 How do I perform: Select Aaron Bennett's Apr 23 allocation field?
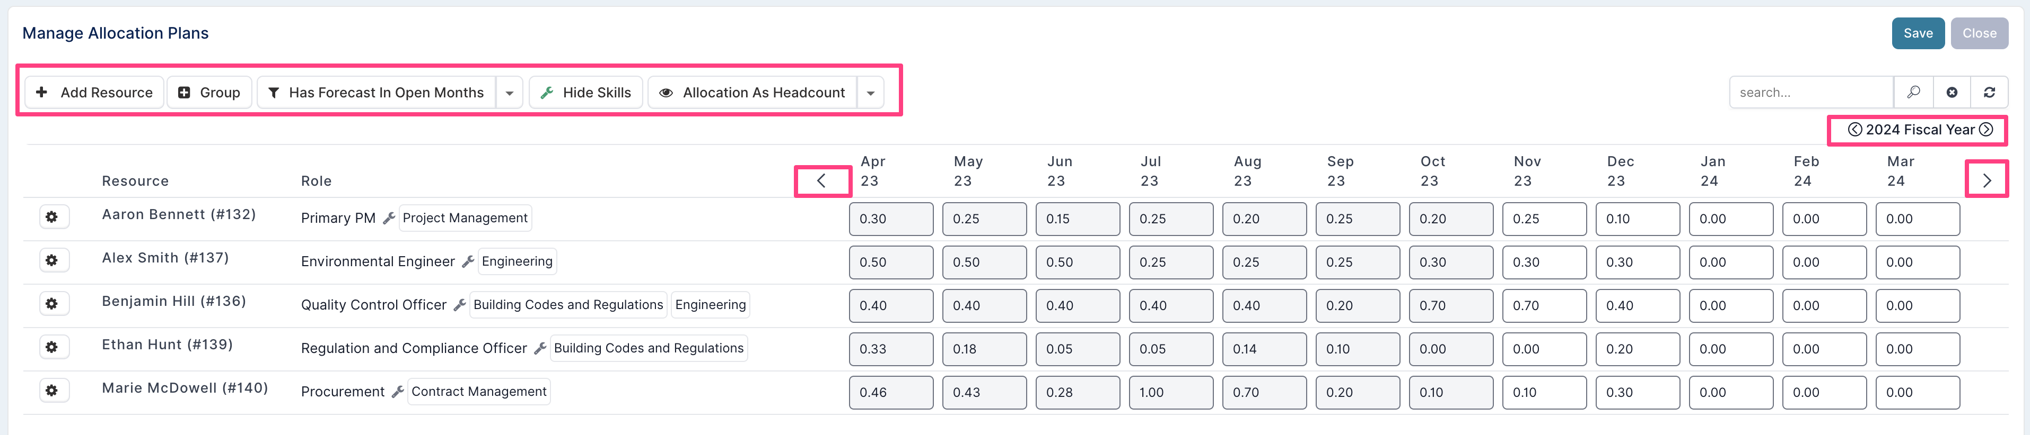click(890, 219)
